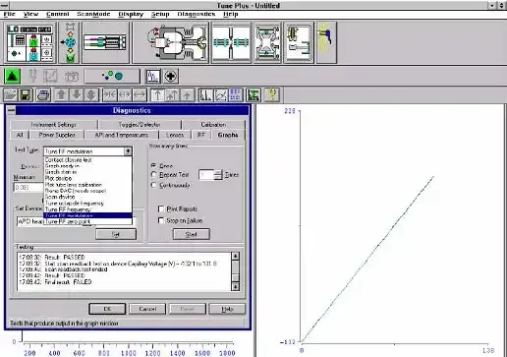Open the Display menu

coord(131,14)
